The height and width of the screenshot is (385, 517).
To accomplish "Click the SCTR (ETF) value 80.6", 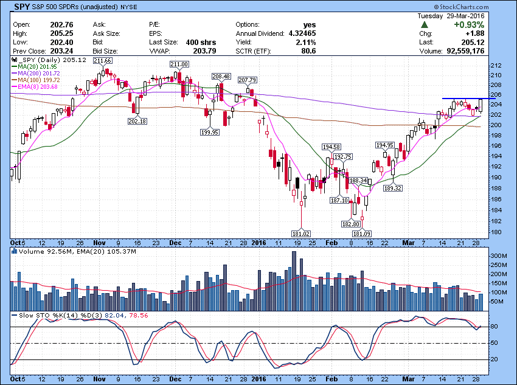I will pyautogui.click(x=308, y=51).
